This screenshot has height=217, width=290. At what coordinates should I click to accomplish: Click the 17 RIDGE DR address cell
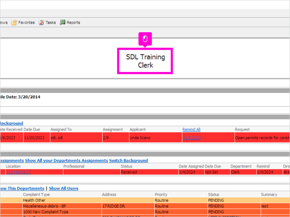tap(128, 206)
